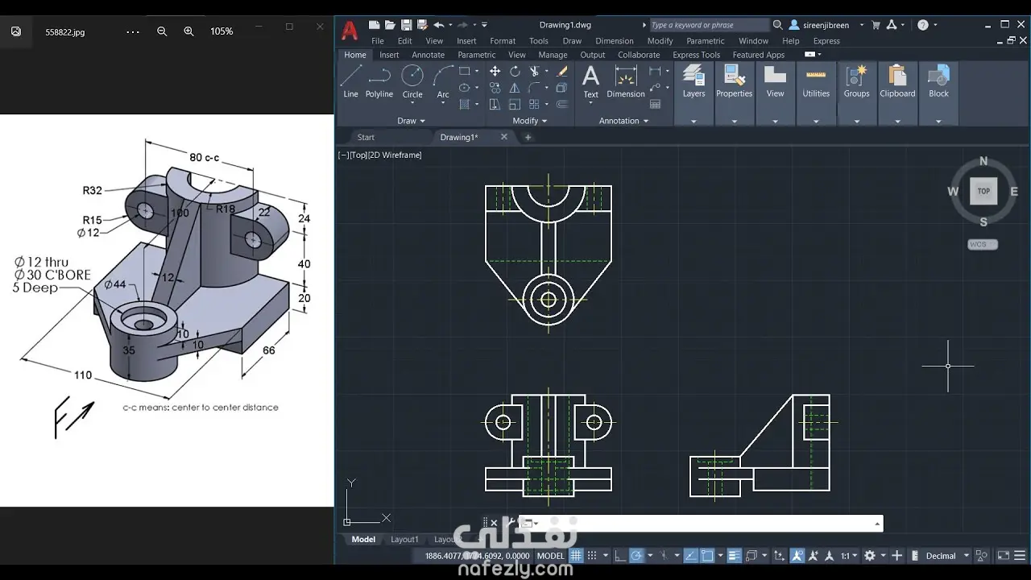Open the Format menu

point(503,41)
